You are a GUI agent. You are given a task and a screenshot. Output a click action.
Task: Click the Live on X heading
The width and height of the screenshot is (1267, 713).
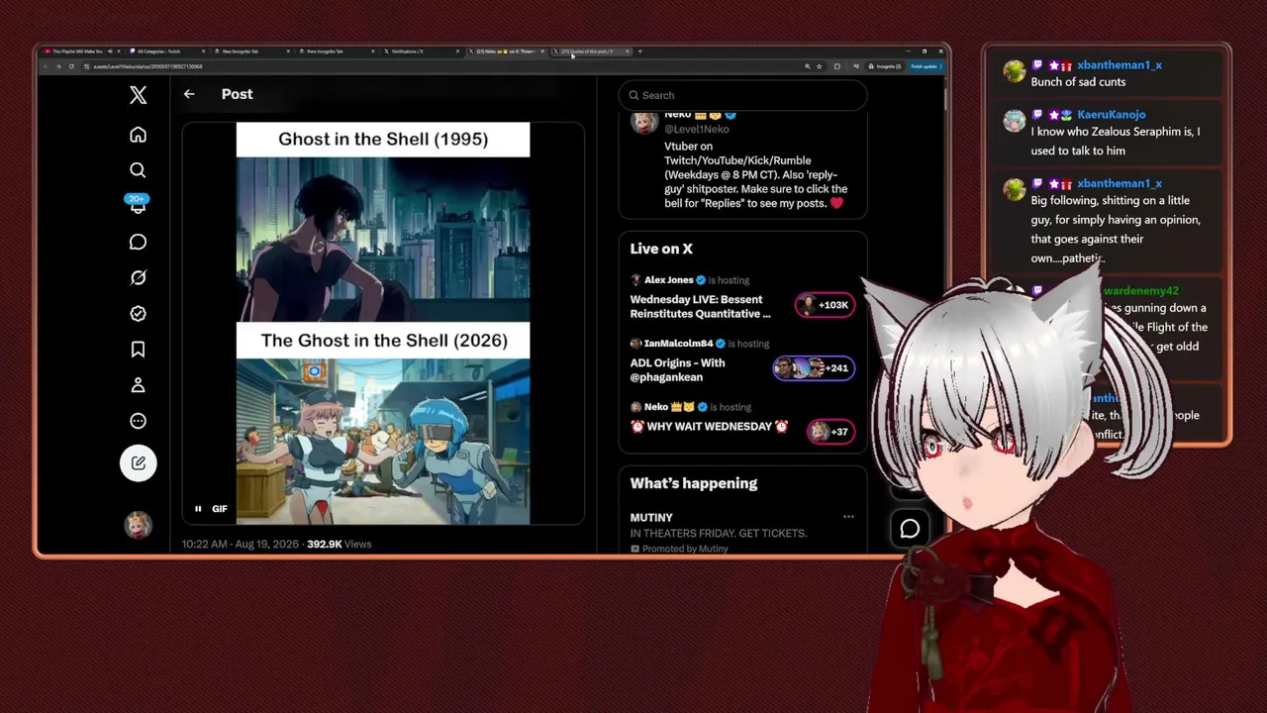tap(661, 249)
